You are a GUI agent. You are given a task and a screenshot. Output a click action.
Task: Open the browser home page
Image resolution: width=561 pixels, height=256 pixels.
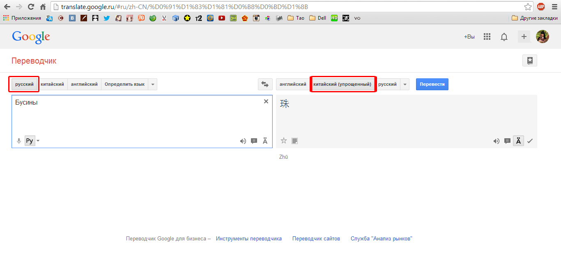click(x=43, y=7)
